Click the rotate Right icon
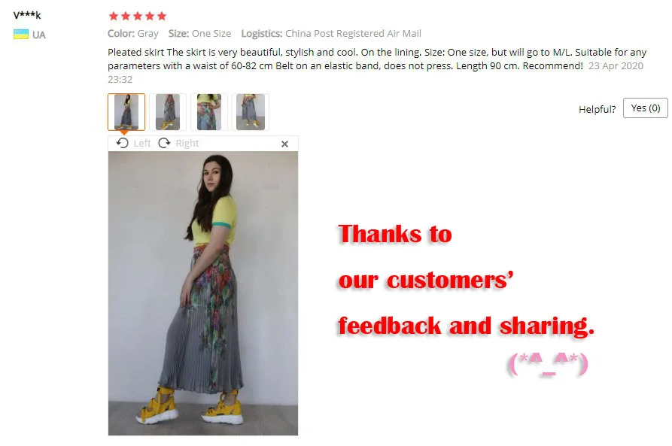 pyautogui.click(x=164, y=143)
